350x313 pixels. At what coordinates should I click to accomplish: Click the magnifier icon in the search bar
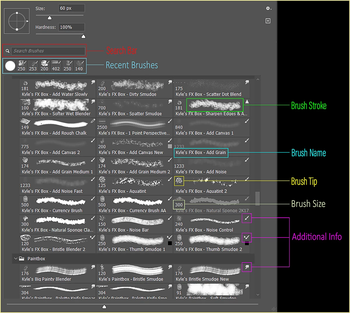tap(8, 51)
